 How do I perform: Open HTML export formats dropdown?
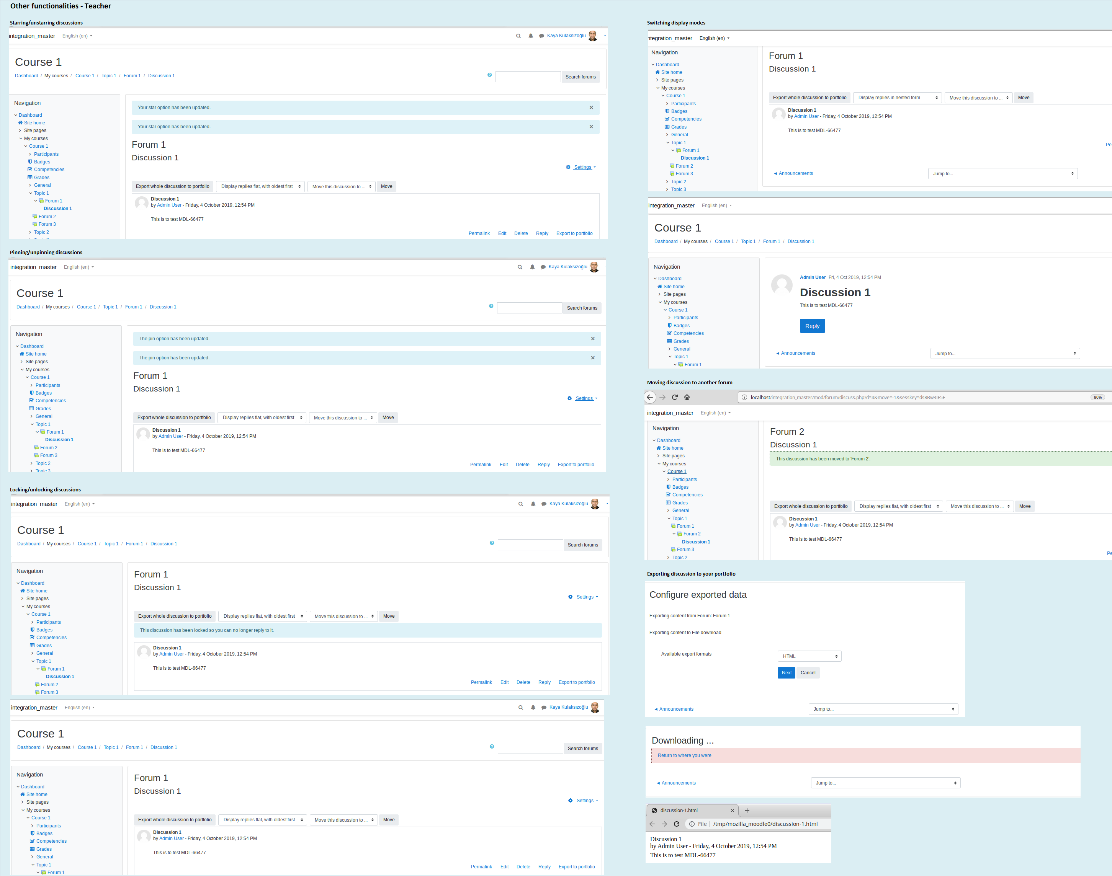pos(809,656)
